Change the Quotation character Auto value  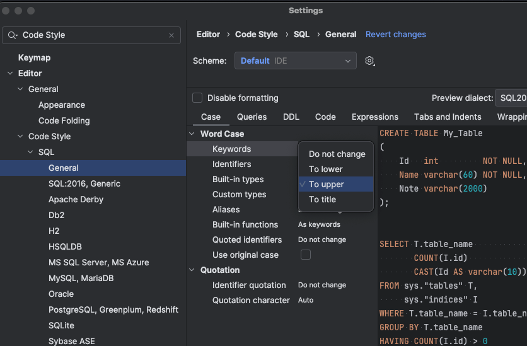coord(306,300)
